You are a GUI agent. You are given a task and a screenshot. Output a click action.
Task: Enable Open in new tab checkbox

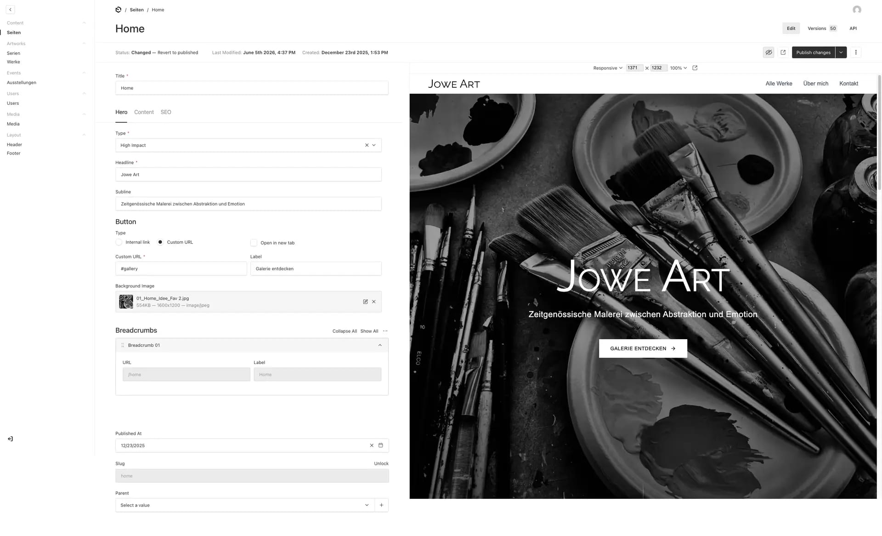(x=254, y=243)
